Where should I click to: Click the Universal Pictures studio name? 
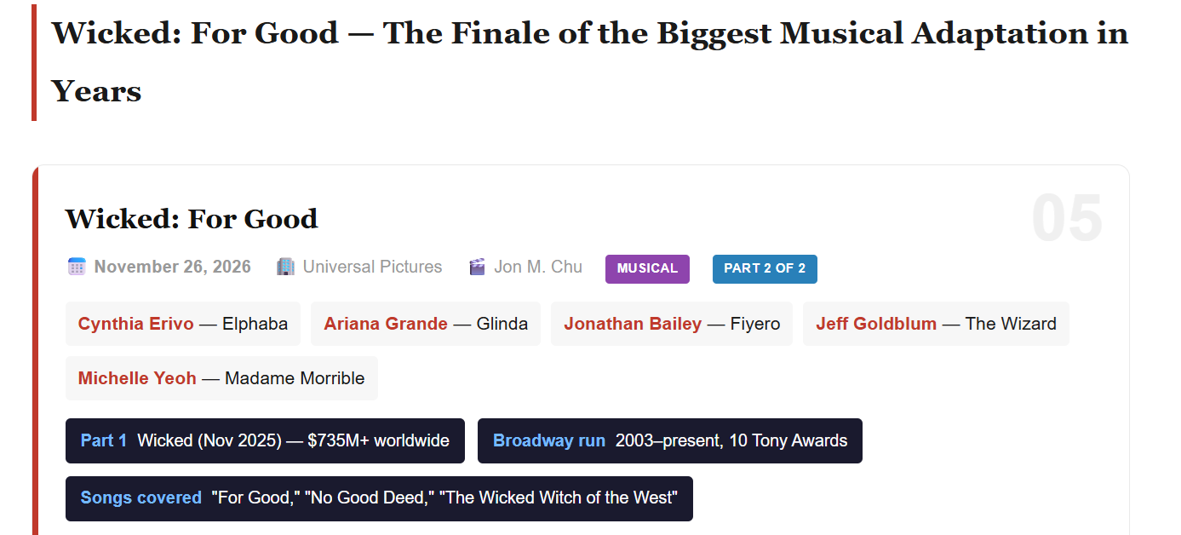pyautogui.click(x=372, y=267)
